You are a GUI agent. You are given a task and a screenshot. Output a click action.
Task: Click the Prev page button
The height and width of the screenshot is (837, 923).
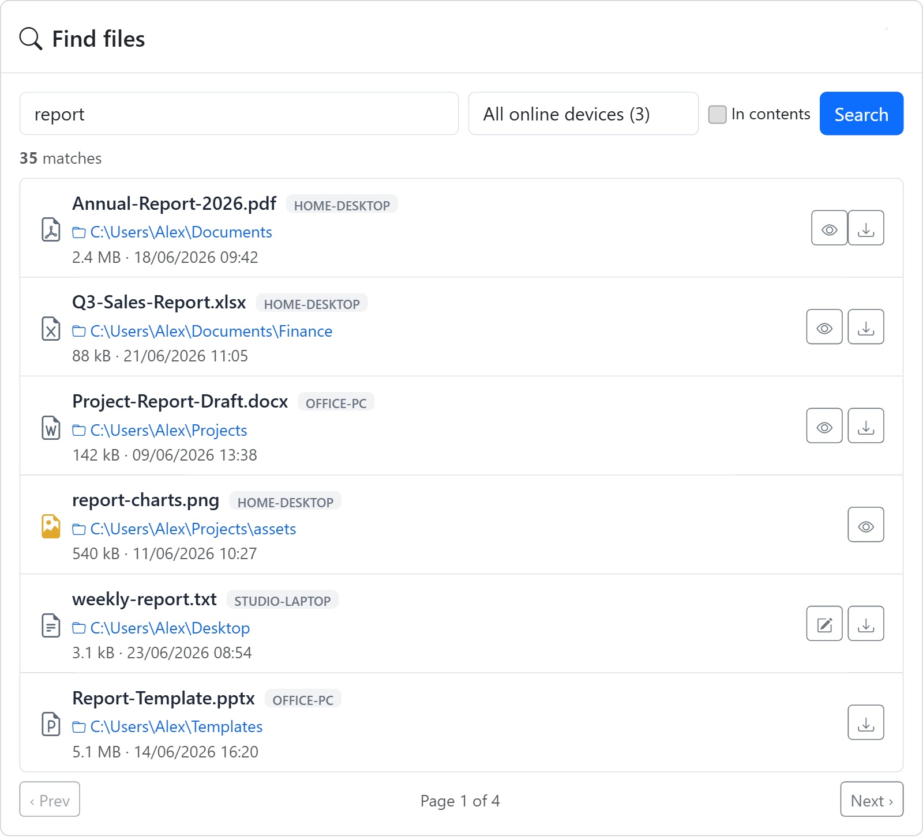(x=50, y=799)
